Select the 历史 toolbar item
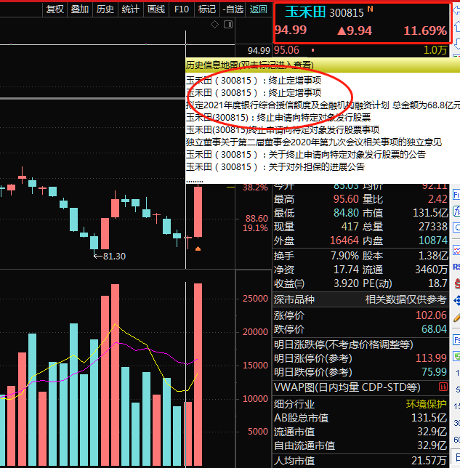460x468 pixels. tap(105, 9)
